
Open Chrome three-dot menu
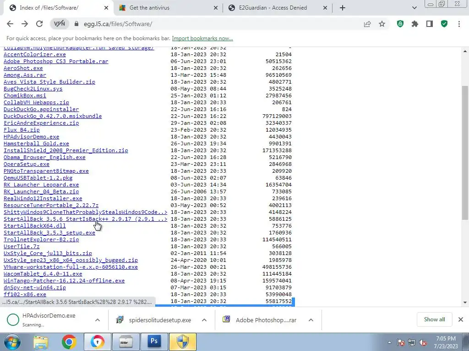pos(459,24)
